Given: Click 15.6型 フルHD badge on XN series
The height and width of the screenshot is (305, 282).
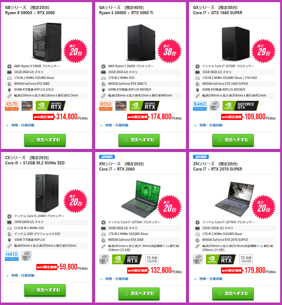Looking at the screenshot, I should pyautogui.click(x=152, y=259).
